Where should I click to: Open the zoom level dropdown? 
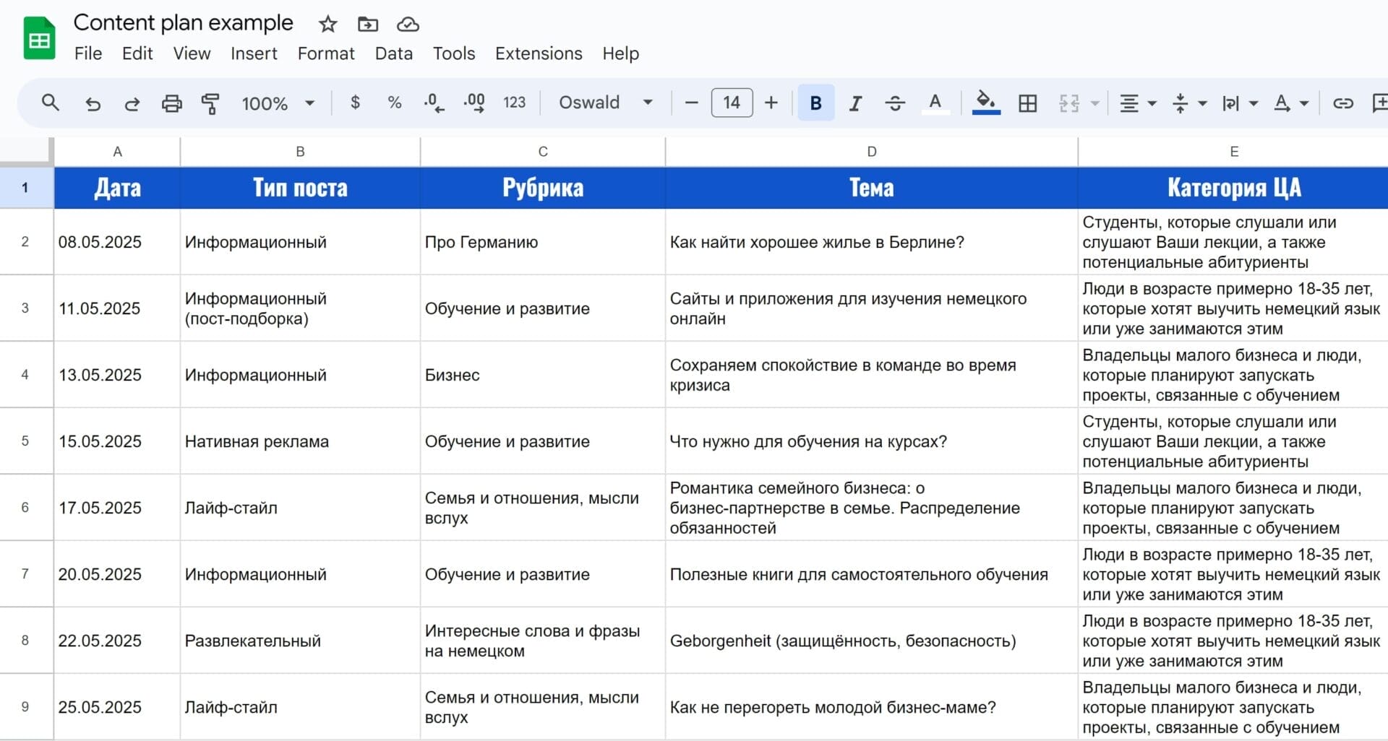[x=278, y=103]
